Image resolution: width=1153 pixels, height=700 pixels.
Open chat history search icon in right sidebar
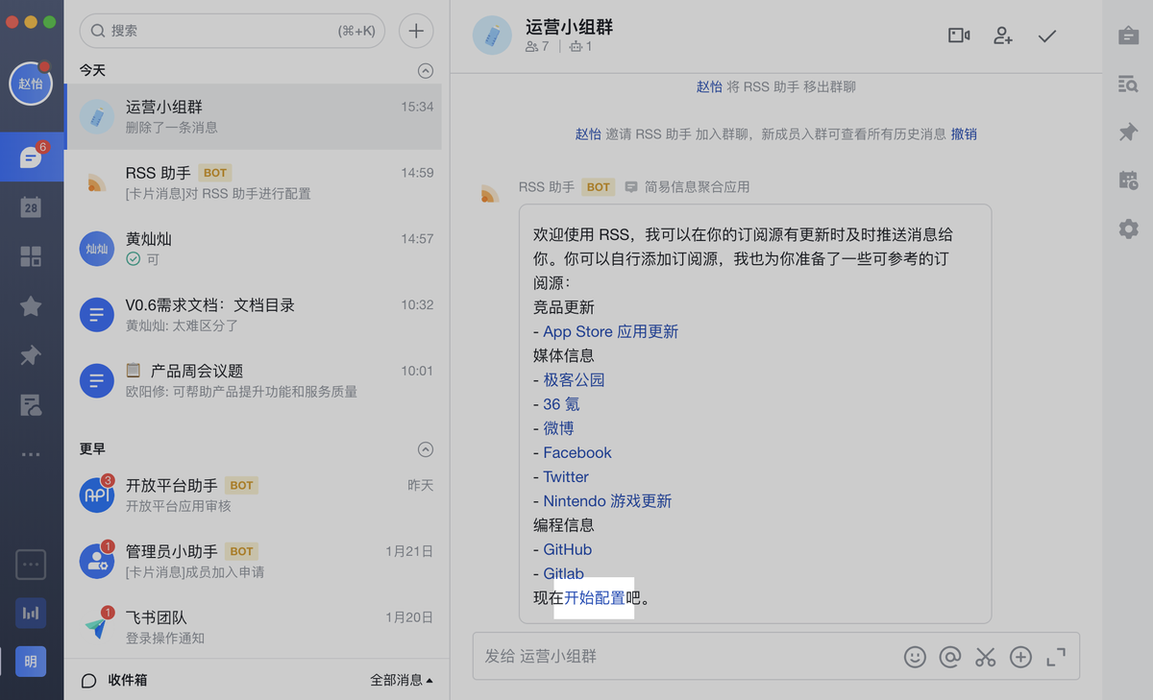pyautogui.click(x=1128, y=84)
